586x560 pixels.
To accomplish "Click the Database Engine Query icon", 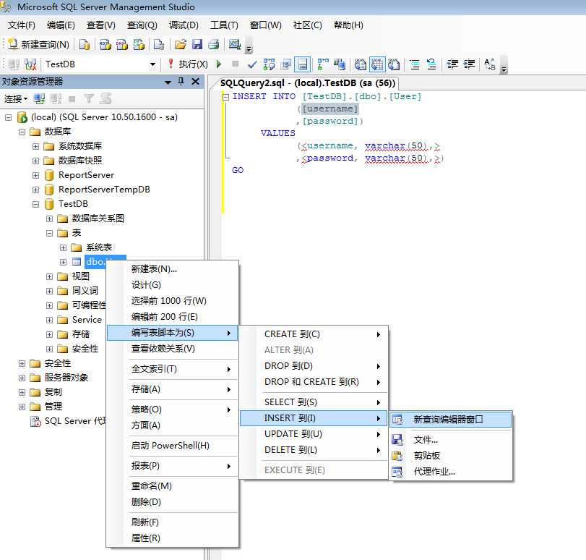I will [85, 45].
